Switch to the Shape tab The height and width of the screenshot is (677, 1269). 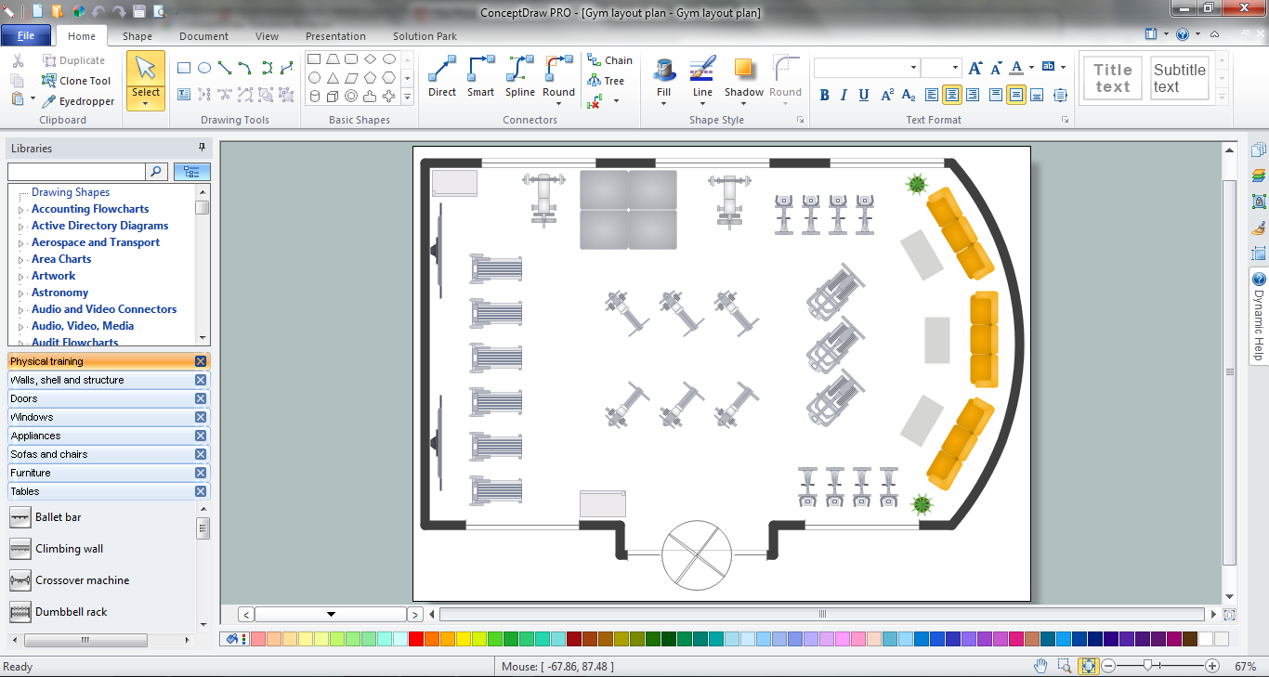coord(137,36)
